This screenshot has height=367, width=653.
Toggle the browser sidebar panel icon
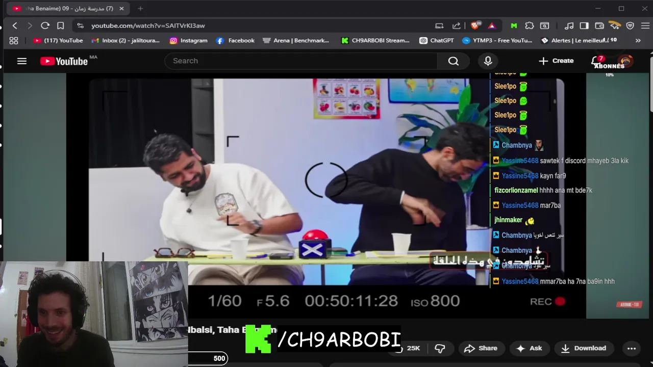584,25
